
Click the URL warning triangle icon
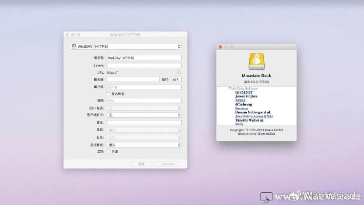pyautogui.click(x=179, y=73)
